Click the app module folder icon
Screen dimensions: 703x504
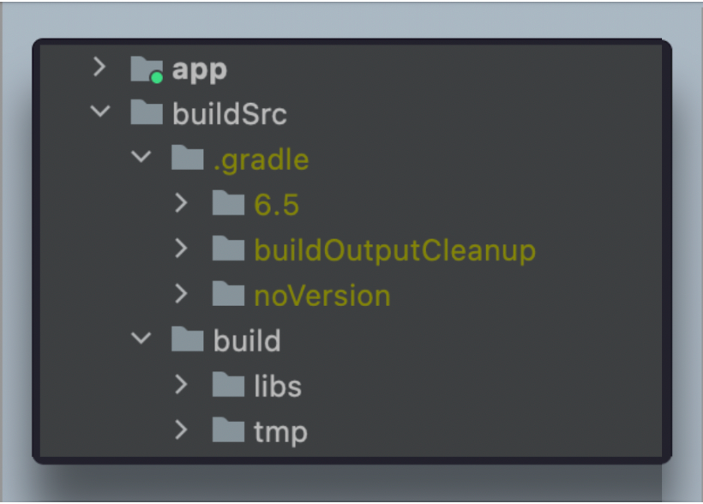147,69
